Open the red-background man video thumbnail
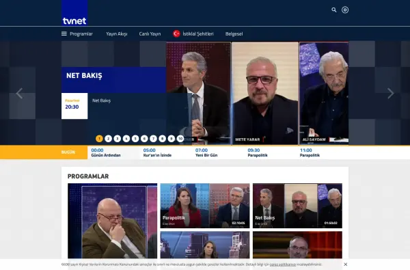410x270 pixels. (297, 245)
